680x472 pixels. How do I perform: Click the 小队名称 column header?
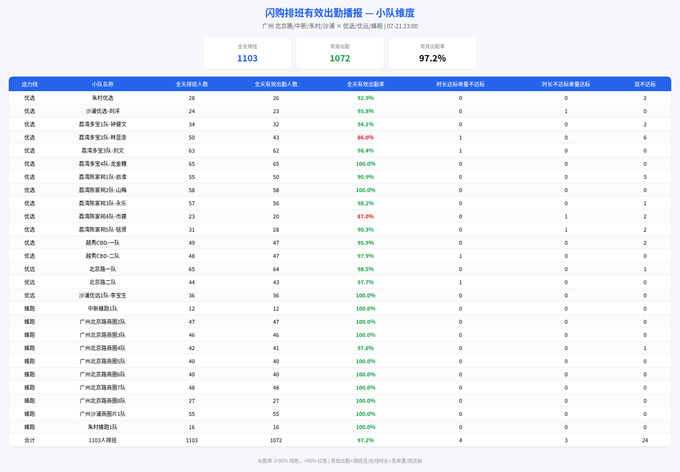(x=103, y=84)
